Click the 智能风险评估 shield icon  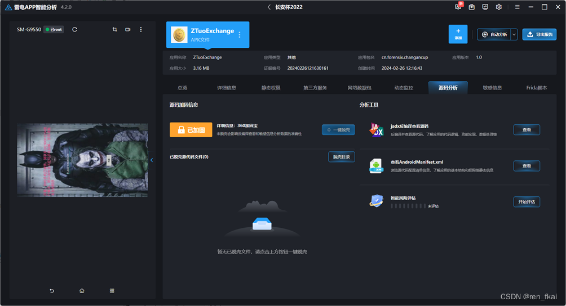click(376, 201)
